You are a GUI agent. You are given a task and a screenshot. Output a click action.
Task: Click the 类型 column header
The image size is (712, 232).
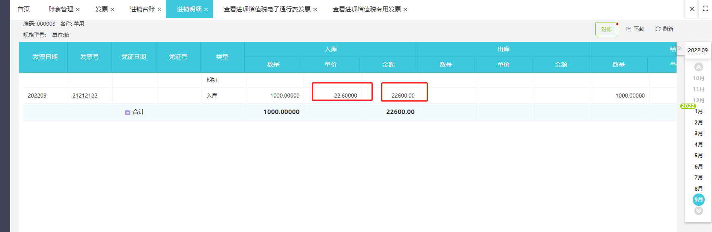[x=222, y=57]
